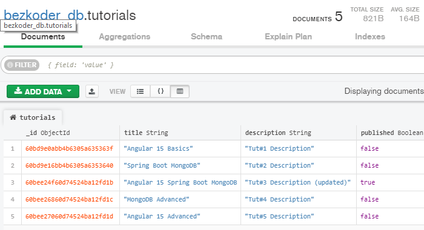The image size is (424, 230).
Task: Click into the filter query field
Action: coord(233,65)
